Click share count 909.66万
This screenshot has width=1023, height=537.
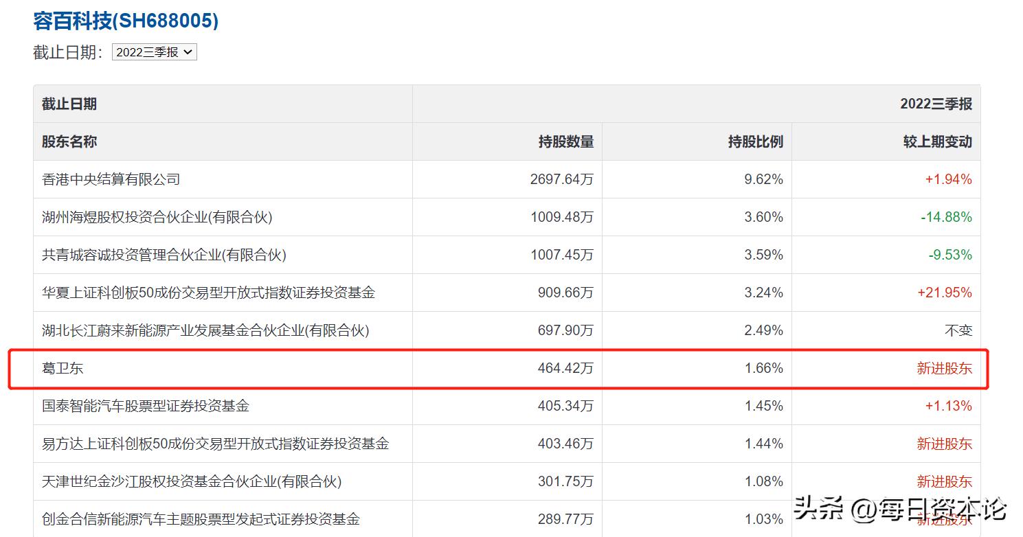pos(565,293)
